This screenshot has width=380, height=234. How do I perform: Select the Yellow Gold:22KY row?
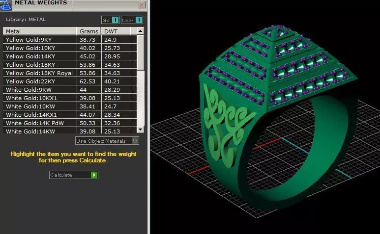tap(70, 81)
